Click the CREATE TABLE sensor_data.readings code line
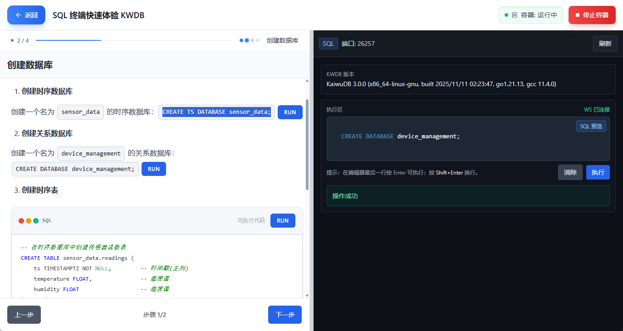This screenshot has width=623, height=331. (78, 258)
